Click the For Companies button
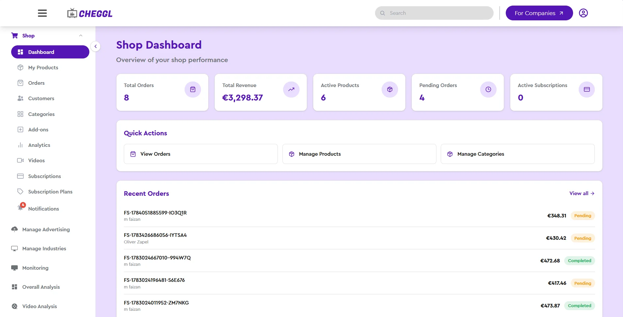The height and width of the screenshot is (317, 623). tap(539, 13)
